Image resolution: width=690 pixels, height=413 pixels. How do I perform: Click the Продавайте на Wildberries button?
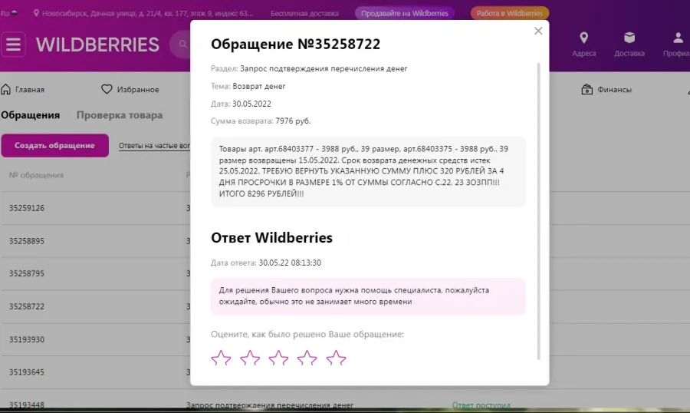pyautogui.click(x=404, y=13)
